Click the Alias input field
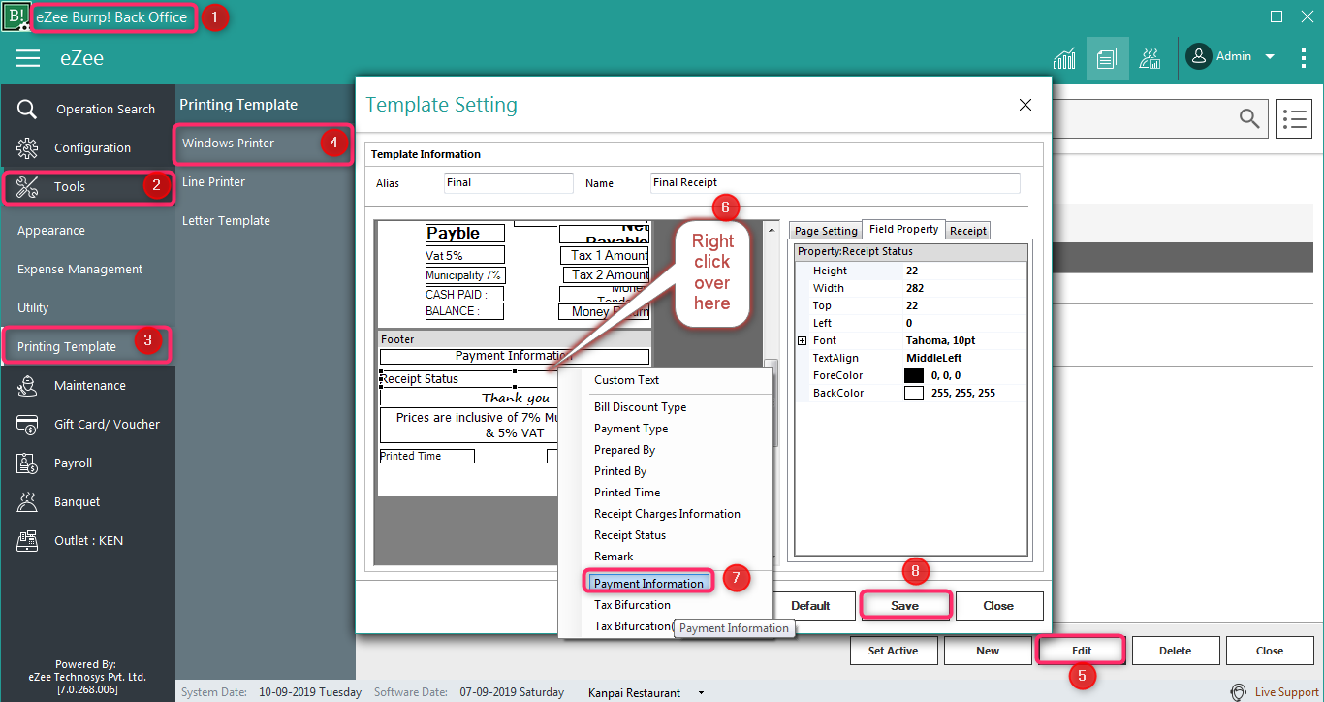Screen dimensions: 1324x702 pyautogui.click(x=509, y=183)
